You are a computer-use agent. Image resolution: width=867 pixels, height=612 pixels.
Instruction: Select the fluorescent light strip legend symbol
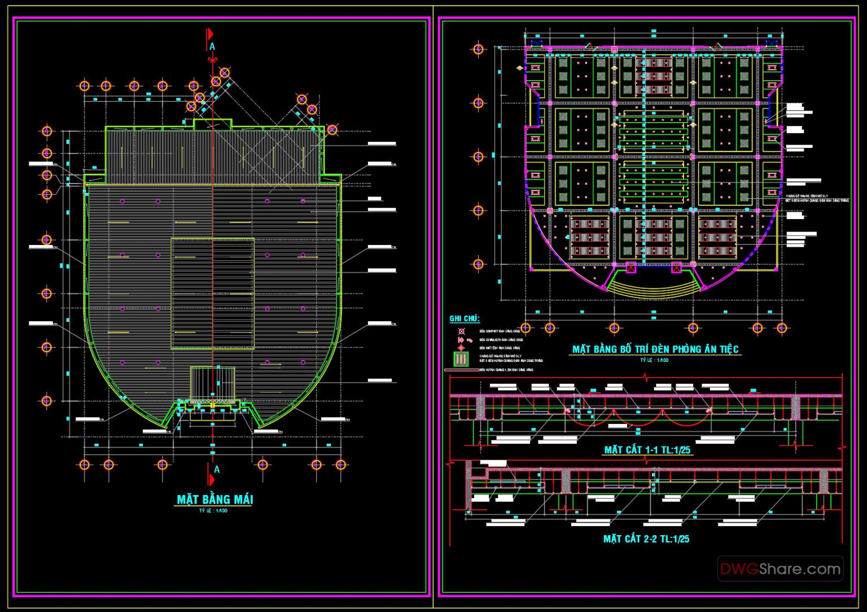tap(463, 370)
